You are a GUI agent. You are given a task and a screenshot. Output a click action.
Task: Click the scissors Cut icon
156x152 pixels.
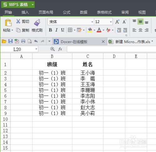tap(18, 21)
